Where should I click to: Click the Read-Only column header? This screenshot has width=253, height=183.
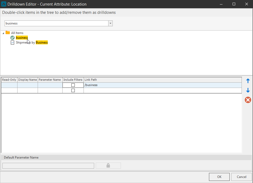[9, 80]
